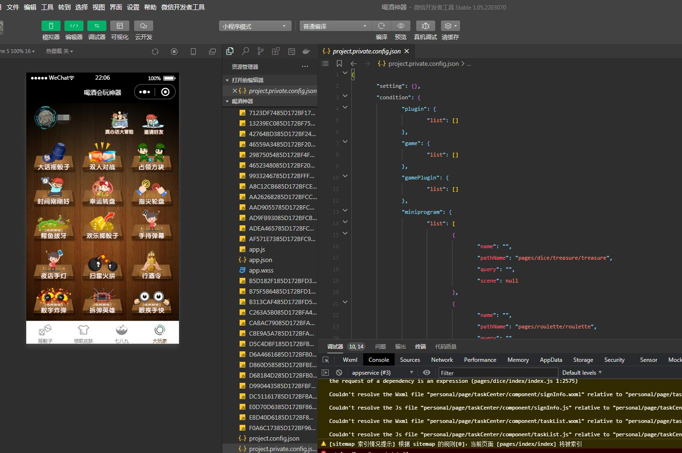The width and height of the screenshot is (682, 453).
Task: Toggle the Simulator panel button
Action: coord(51,26)
